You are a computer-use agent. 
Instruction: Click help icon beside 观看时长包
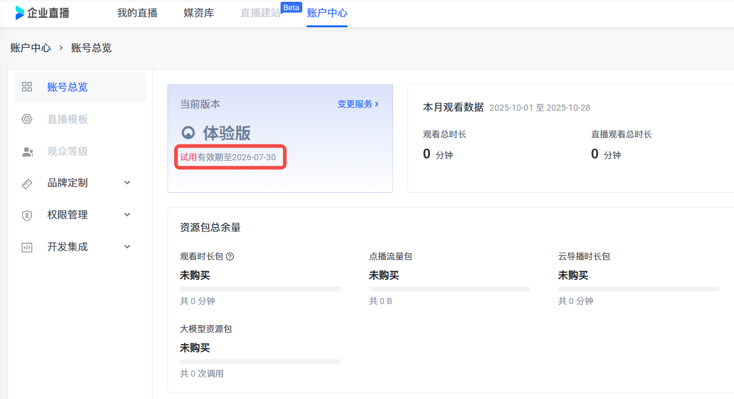[230, 256]
